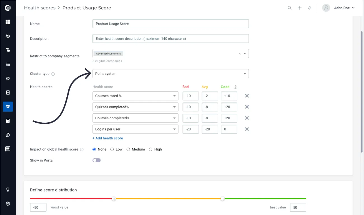
Task: Clear the Advanced customers segment selection
Action: (x=240, y=53)
